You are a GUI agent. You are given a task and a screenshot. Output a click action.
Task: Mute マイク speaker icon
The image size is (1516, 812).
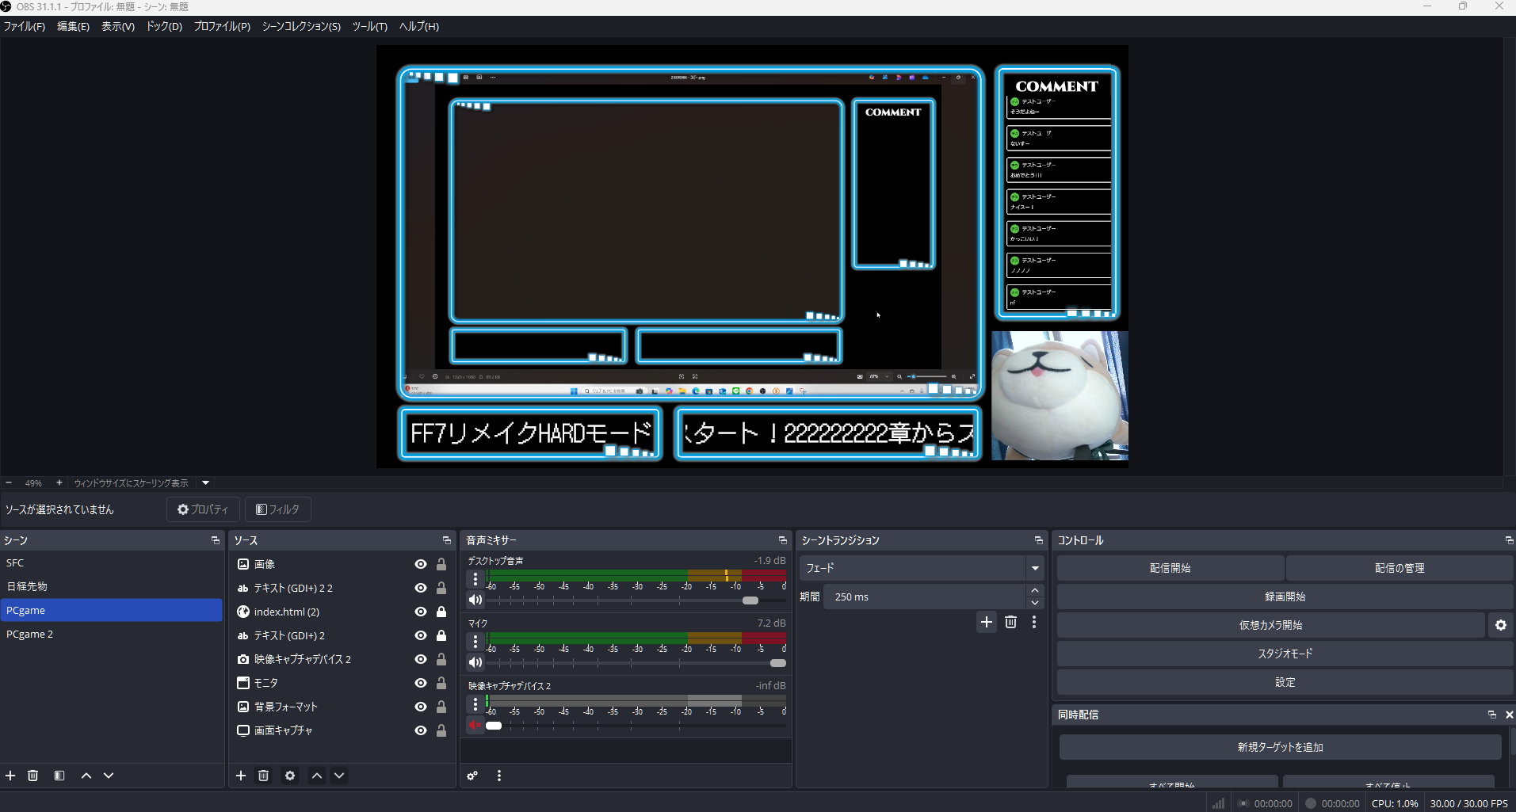click(x=475, y=662)
